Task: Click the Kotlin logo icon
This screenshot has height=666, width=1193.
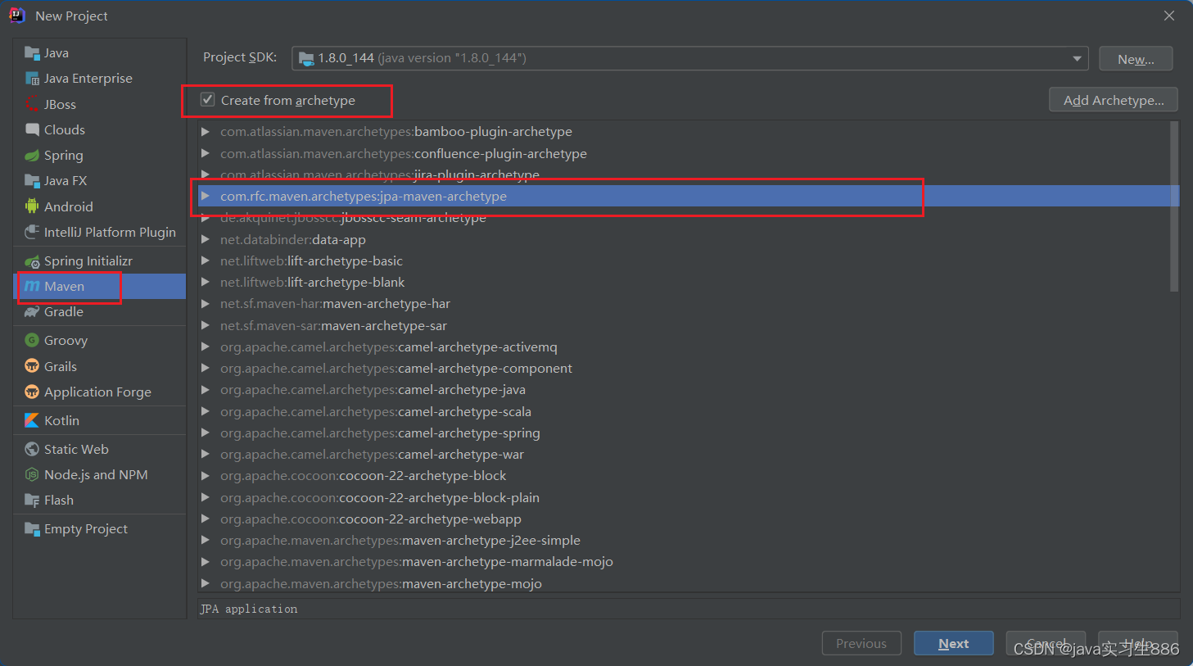Action: coord(32,420)
